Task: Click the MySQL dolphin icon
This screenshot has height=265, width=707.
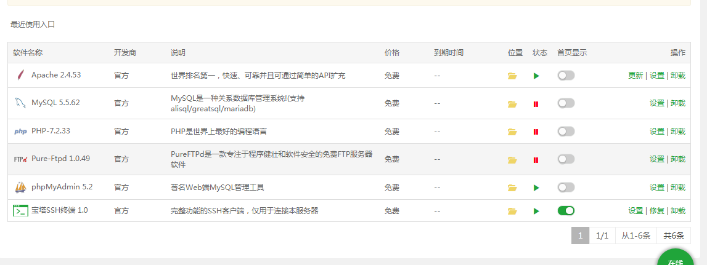Action: [x=20, y=103]
